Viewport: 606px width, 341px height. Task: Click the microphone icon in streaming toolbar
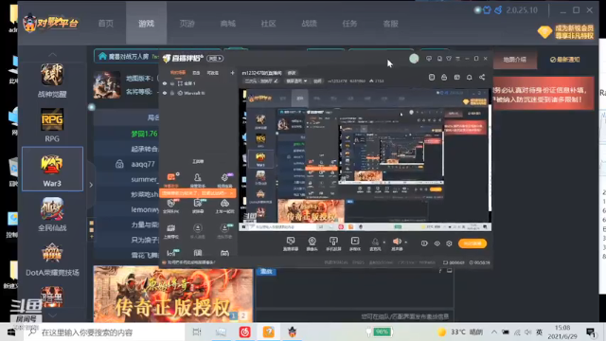point(375,242)
